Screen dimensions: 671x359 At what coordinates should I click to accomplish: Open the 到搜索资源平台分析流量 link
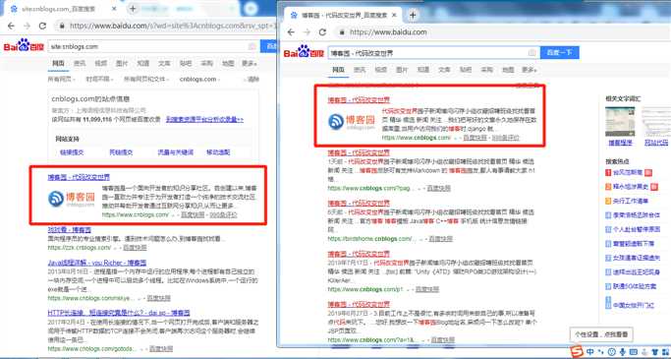point(205,120)
